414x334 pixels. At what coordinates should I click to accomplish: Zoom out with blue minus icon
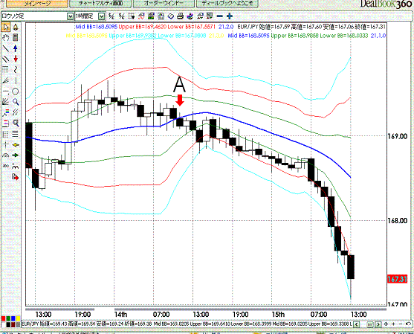click(x=220, y=16)
